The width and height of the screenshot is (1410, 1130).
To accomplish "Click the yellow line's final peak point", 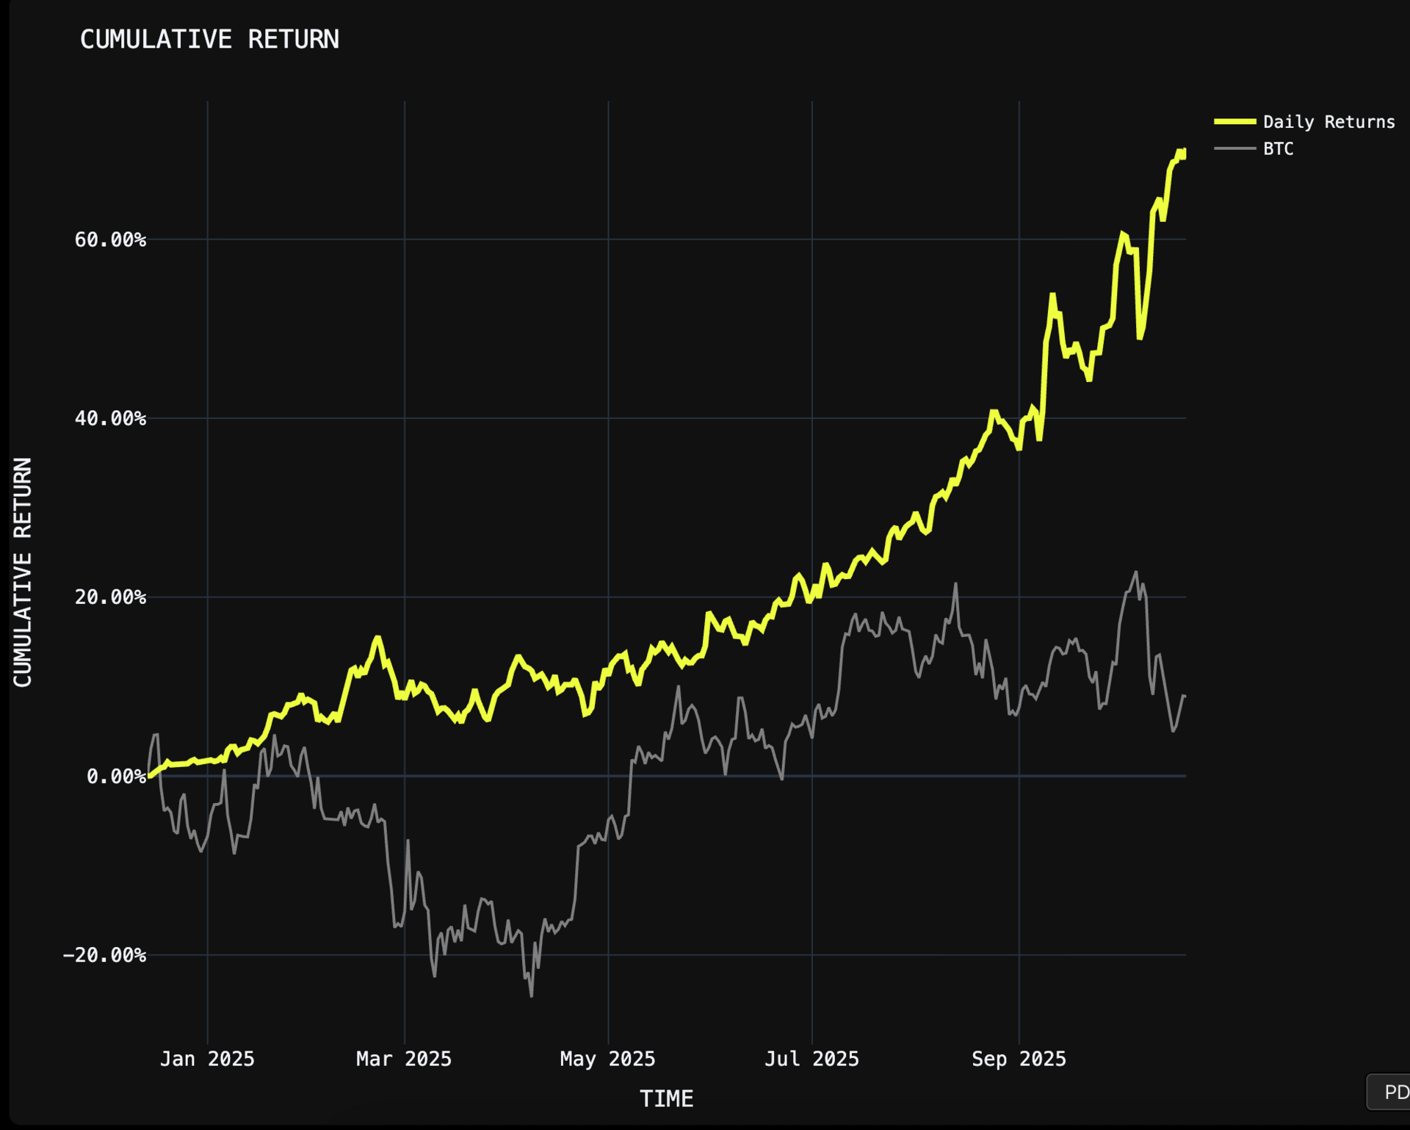I will [x=1183, y=151].
